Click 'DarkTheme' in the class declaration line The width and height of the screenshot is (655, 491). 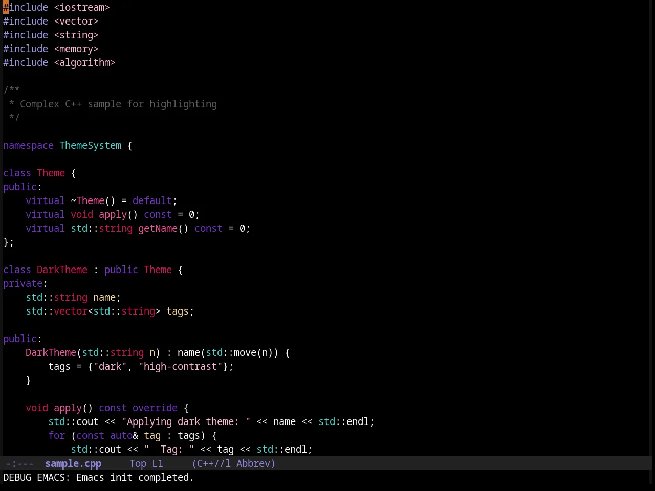coord(62,270)
